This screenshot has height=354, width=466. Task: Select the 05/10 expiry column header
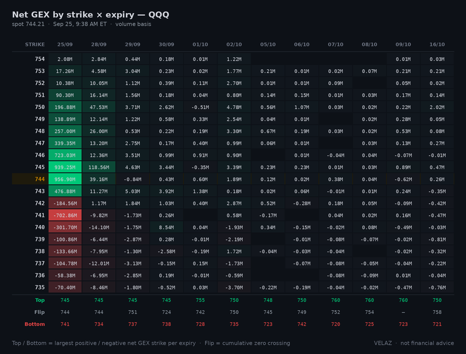pos(268,44)
